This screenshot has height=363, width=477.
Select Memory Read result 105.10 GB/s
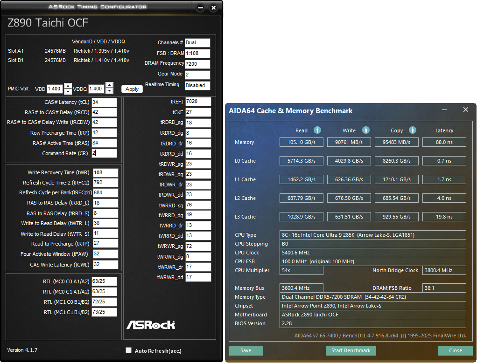(x=301, y=142)
